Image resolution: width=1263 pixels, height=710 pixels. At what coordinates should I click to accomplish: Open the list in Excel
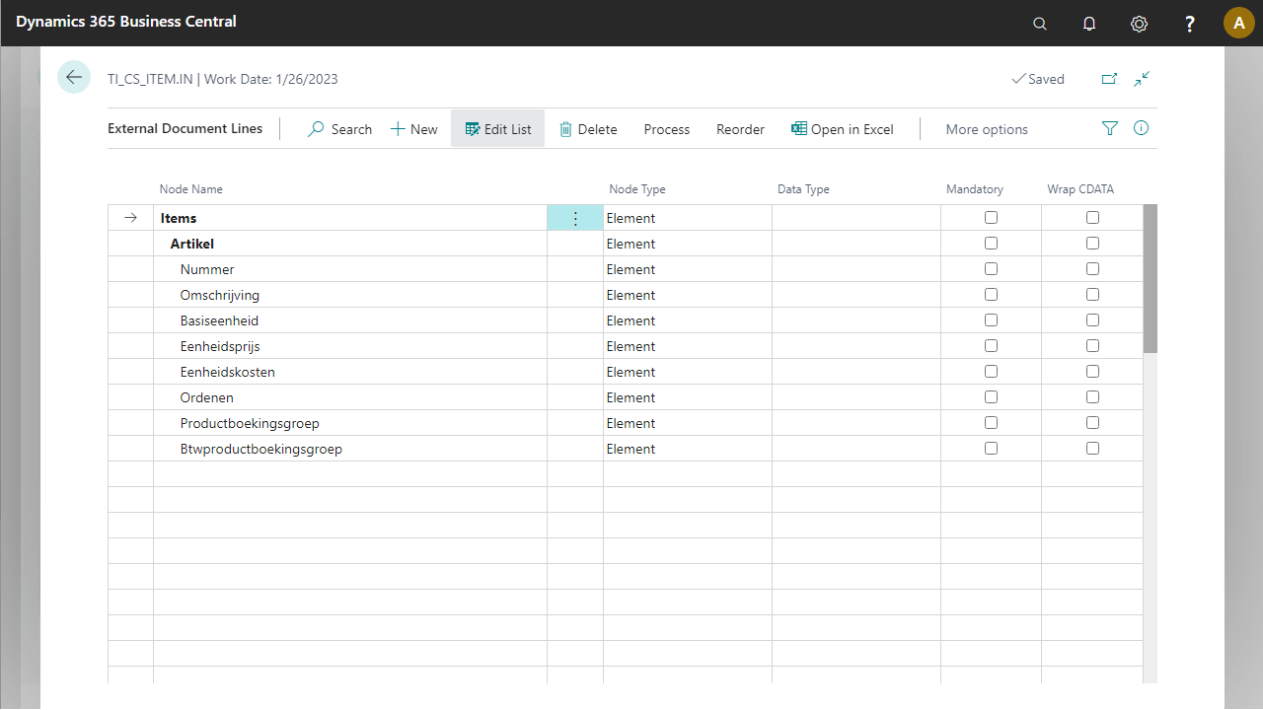click(x=843, y=129)
